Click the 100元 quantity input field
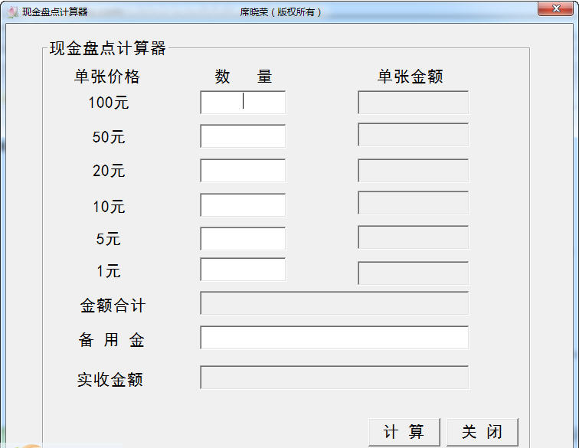Image resolution: width=579 pixels, height=448 pixels. tap(243, 103)
